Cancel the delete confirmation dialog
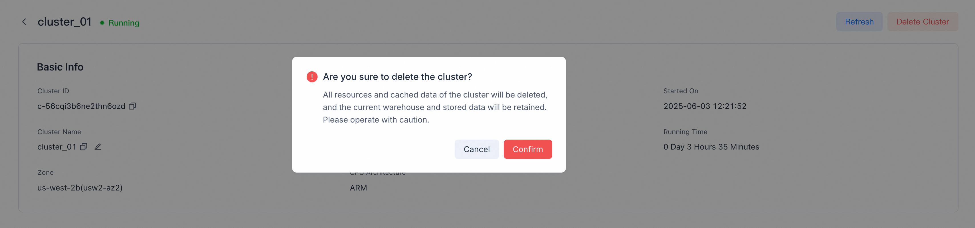Viewport: 975px width, 228px height. pyautogui.click(x=477, y=149)
